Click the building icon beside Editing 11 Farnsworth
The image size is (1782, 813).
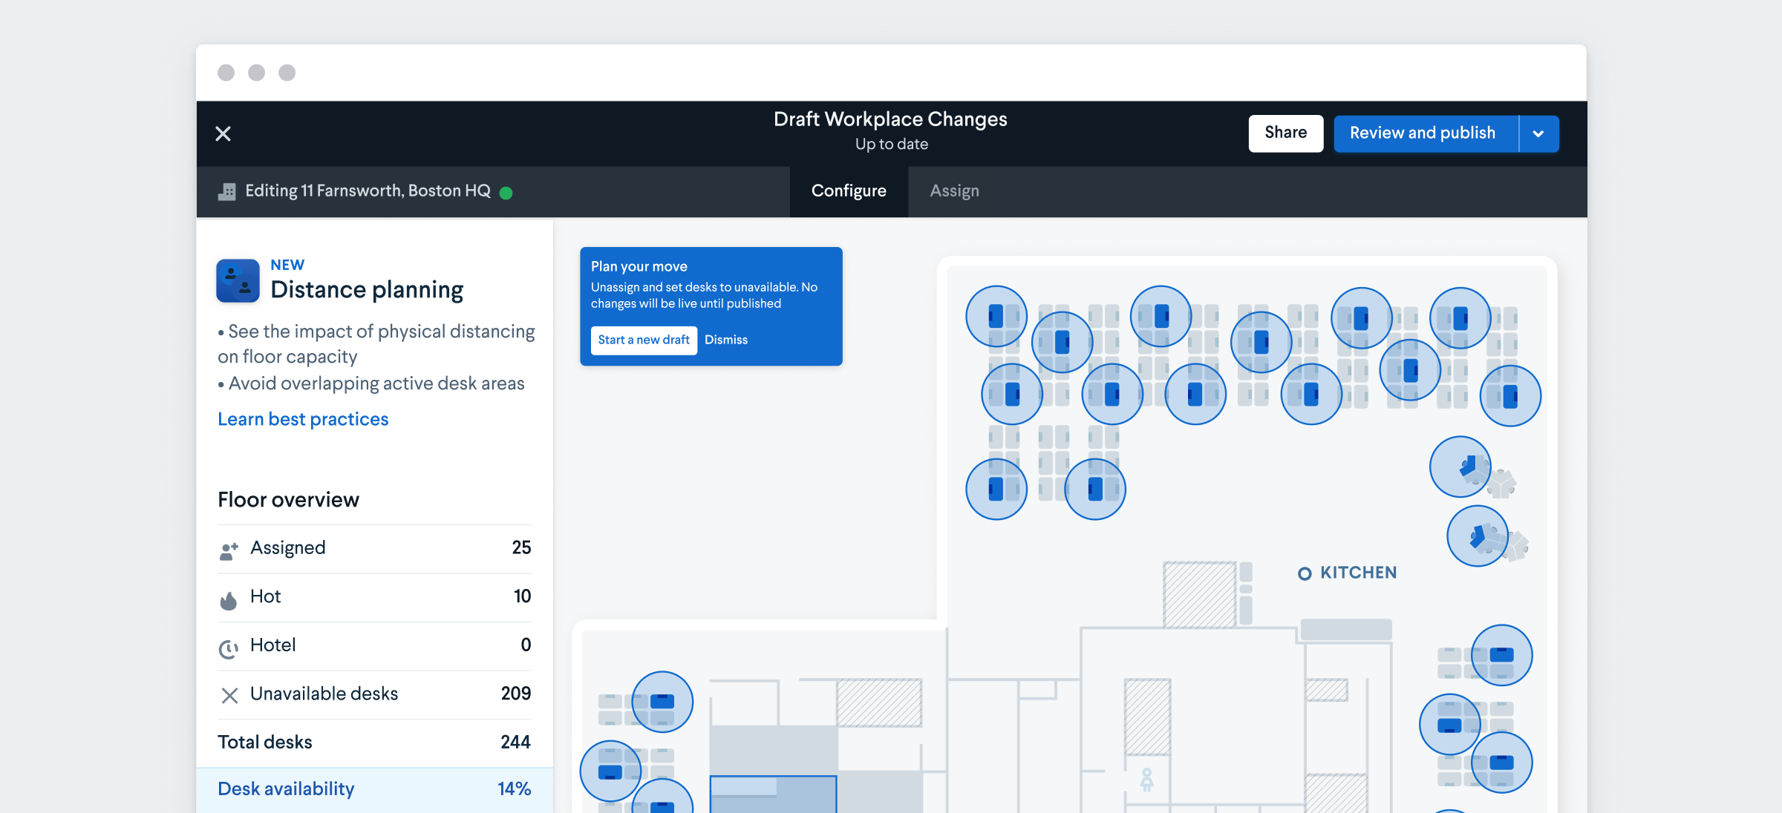click(226, 191)
